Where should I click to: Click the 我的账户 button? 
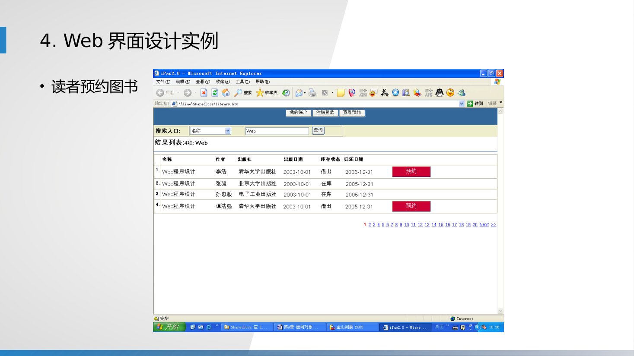tap(298, 113)
